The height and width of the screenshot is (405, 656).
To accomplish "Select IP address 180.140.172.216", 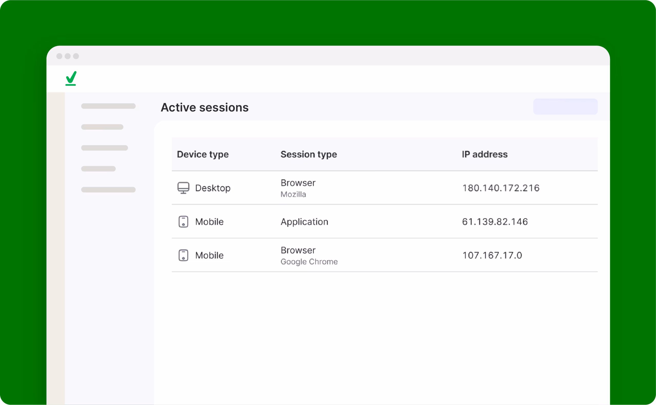I will pos(500,188).
